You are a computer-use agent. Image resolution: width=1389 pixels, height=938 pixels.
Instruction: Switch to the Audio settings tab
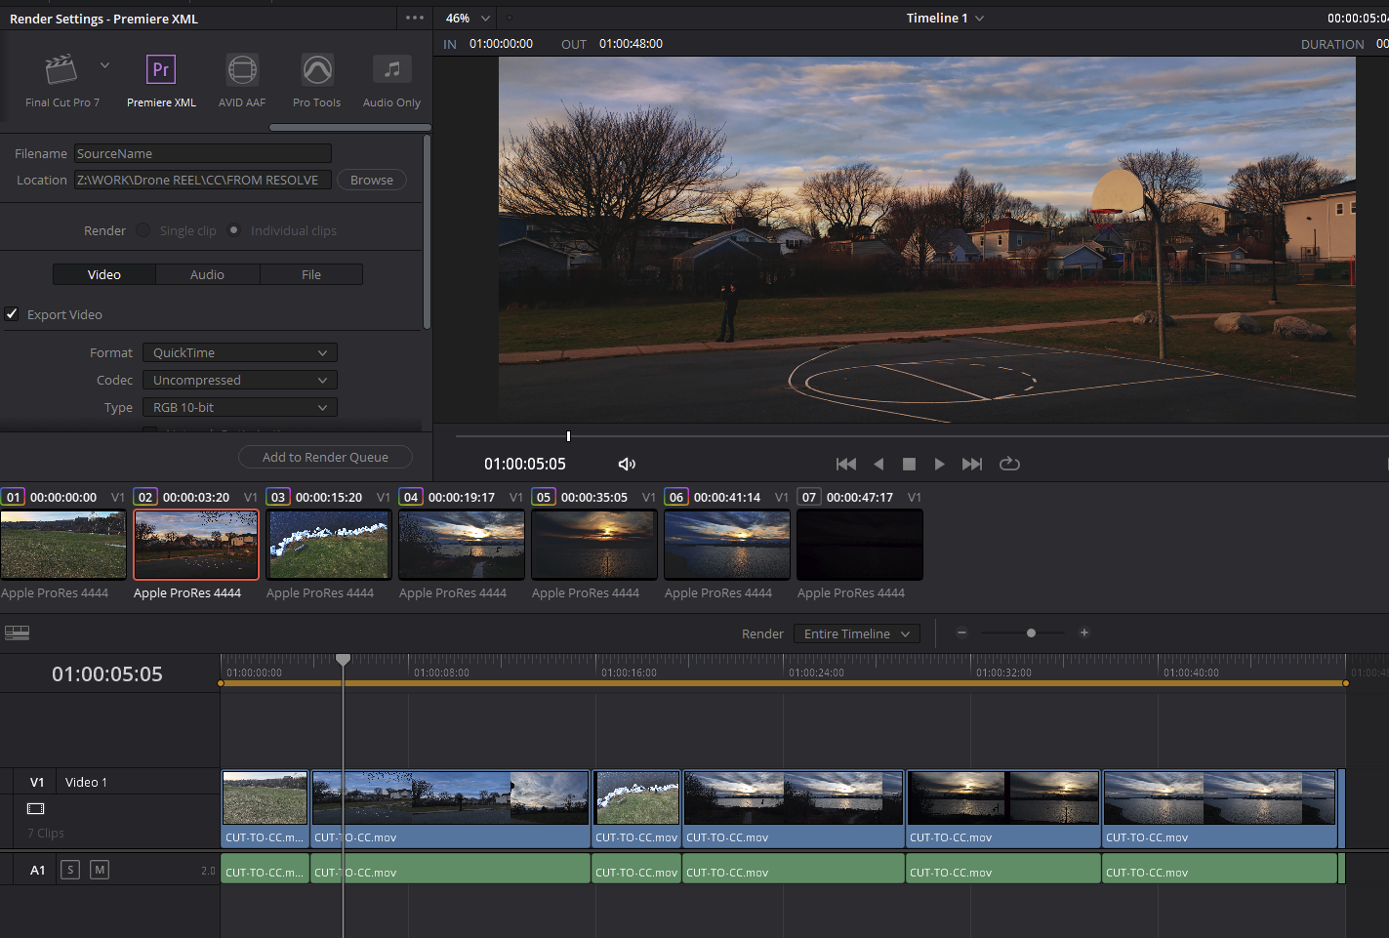click(x=207, y=275)
